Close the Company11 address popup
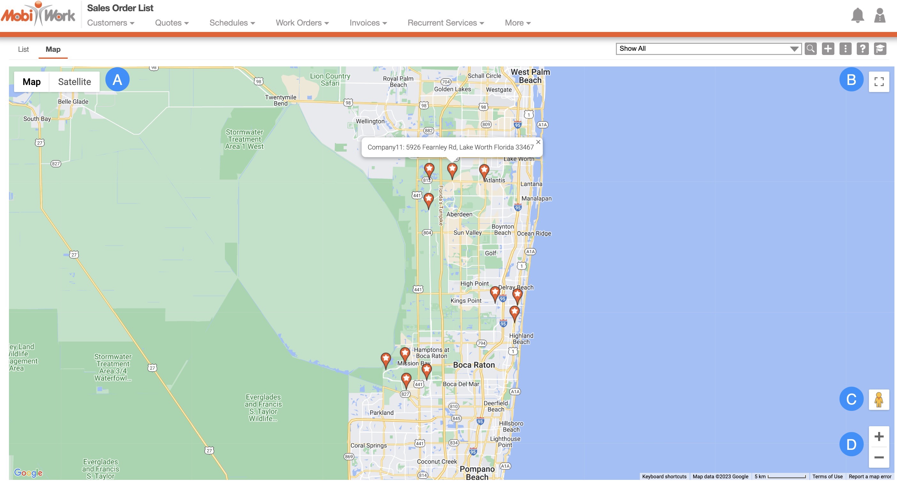Viewport: 897px width, 485px height. pos(538,142)
